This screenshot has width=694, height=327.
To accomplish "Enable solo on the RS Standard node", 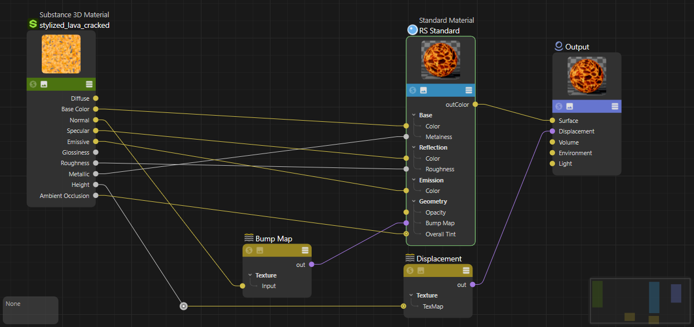I will 412,90.
